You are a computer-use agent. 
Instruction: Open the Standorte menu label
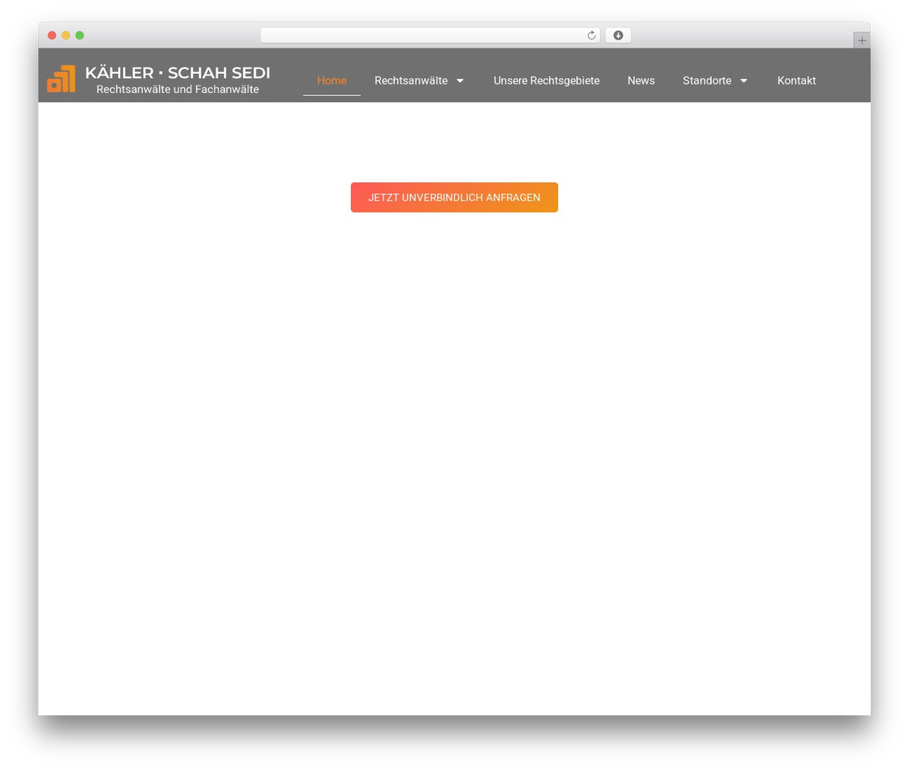(x=707, y=81)
